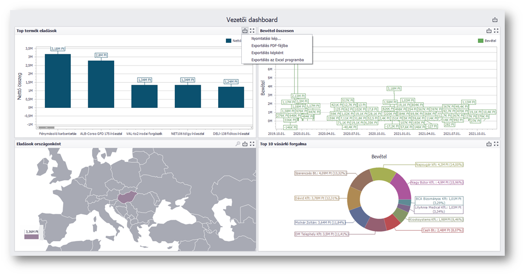Open export menu for Bevétel összesen
This screenshot has height=276, width=525.
(489, 31)
